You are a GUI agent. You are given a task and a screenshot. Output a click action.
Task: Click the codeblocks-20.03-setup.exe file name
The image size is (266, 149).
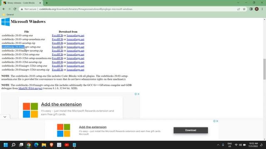tap(17, 36)
